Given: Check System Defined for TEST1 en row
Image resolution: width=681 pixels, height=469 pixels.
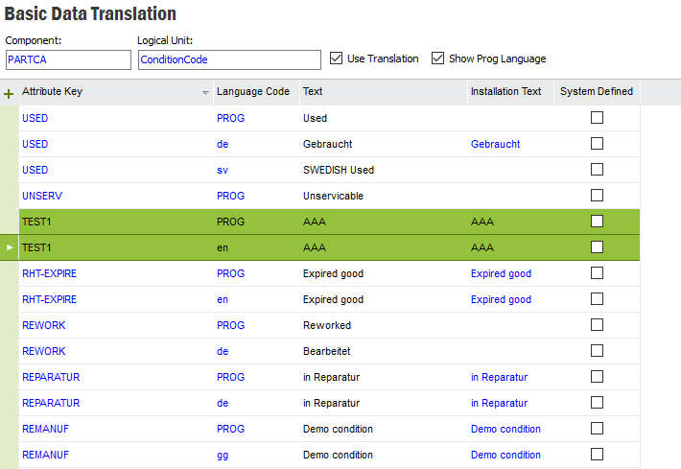Looking at the screenshot, I should tap(598, 247).
